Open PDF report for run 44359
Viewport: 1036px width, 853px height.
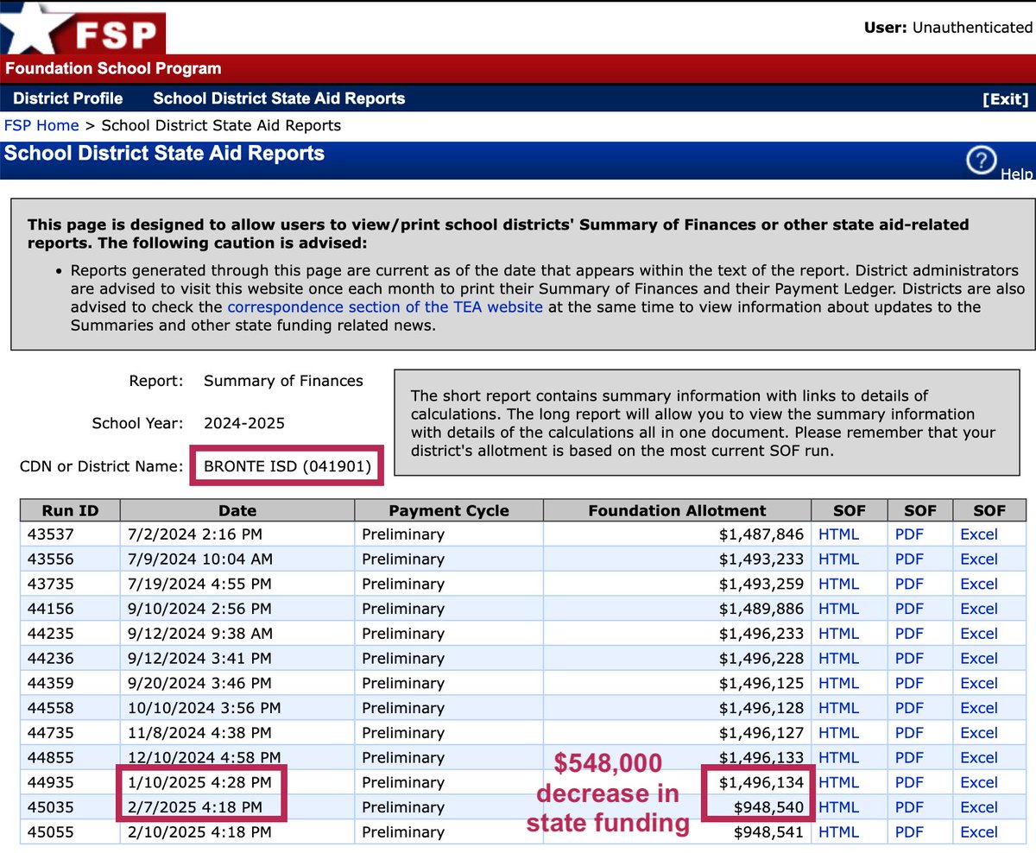pos(909,683)
